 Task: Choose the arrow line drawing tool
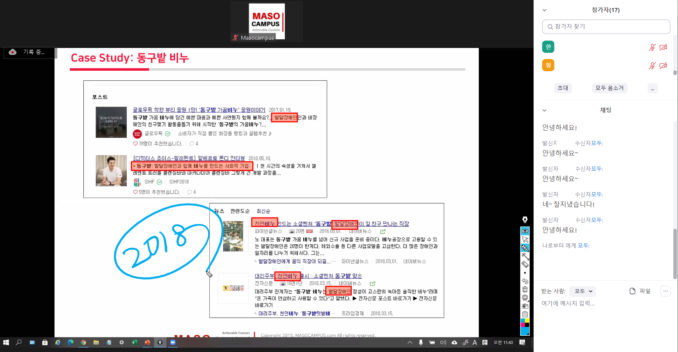(x=525, y=256)
